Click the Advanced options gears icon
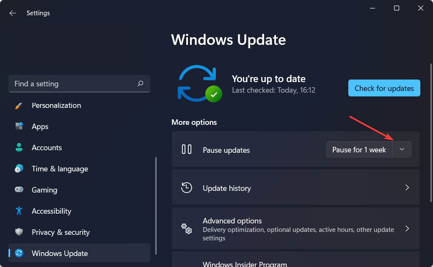Image resolution: width=433 pixels, height=267 pixels. (x=186, y=228)
